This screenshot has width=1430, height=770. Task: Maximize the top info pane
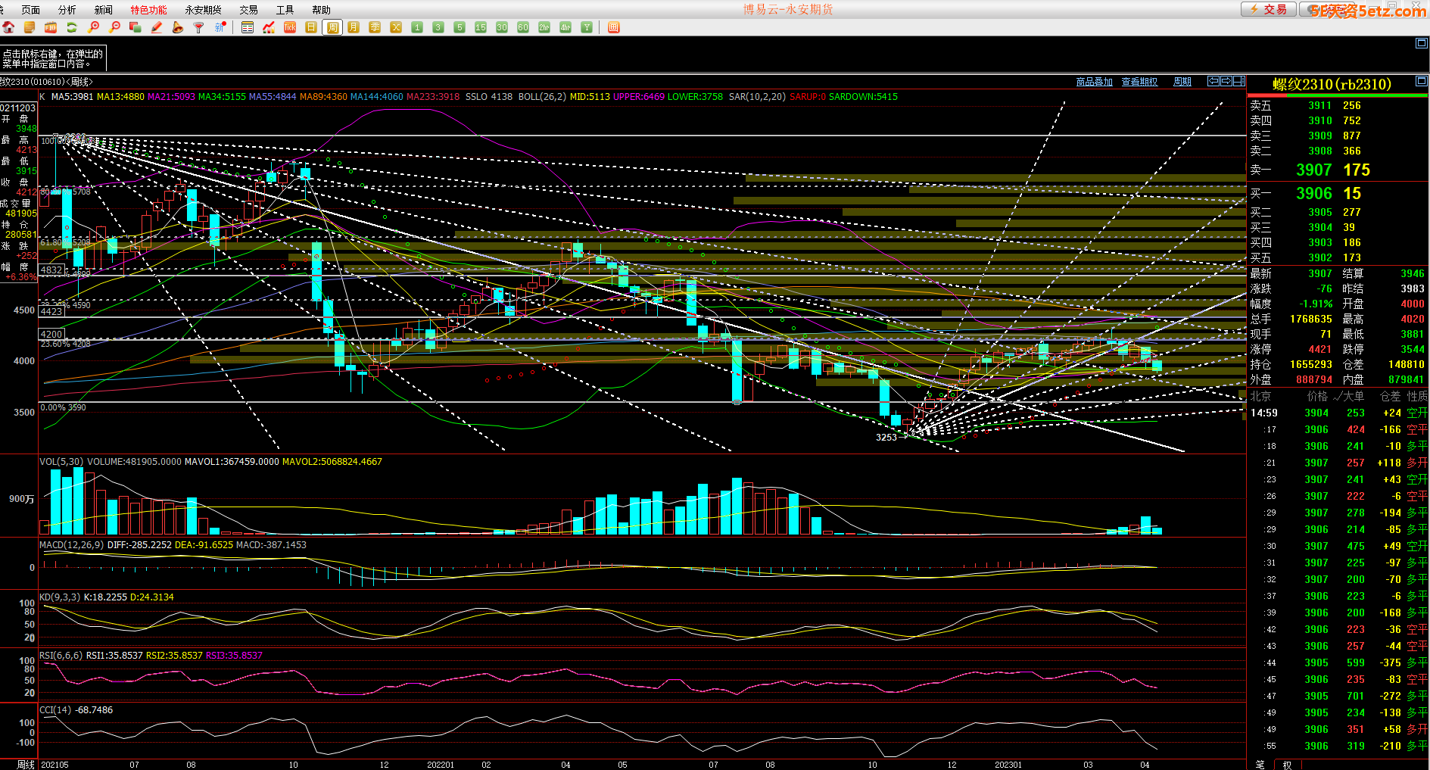coord(1422,43)
